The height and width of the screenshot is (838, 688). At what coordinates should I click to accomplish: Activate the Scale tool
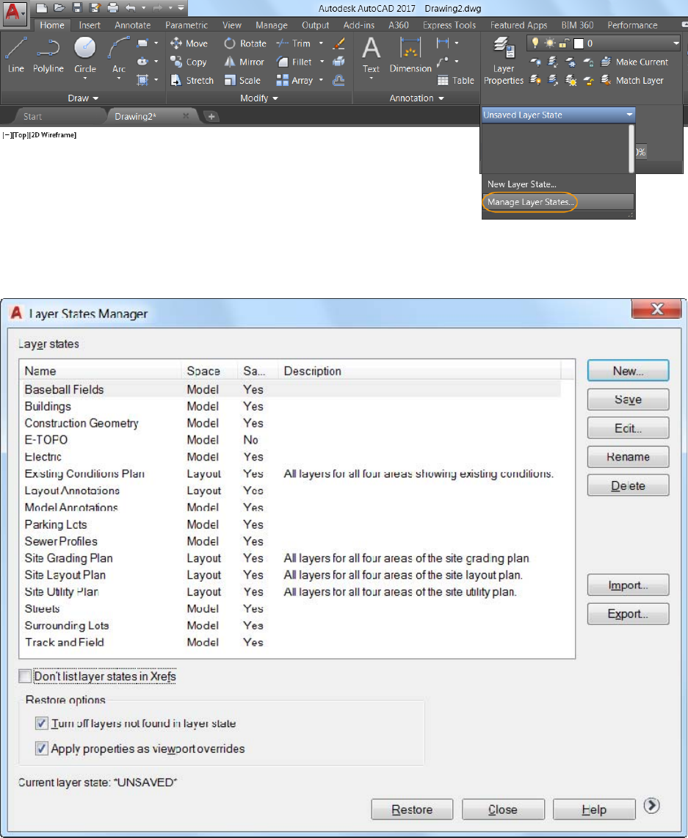pyautogui.click(x=242, y=80)
